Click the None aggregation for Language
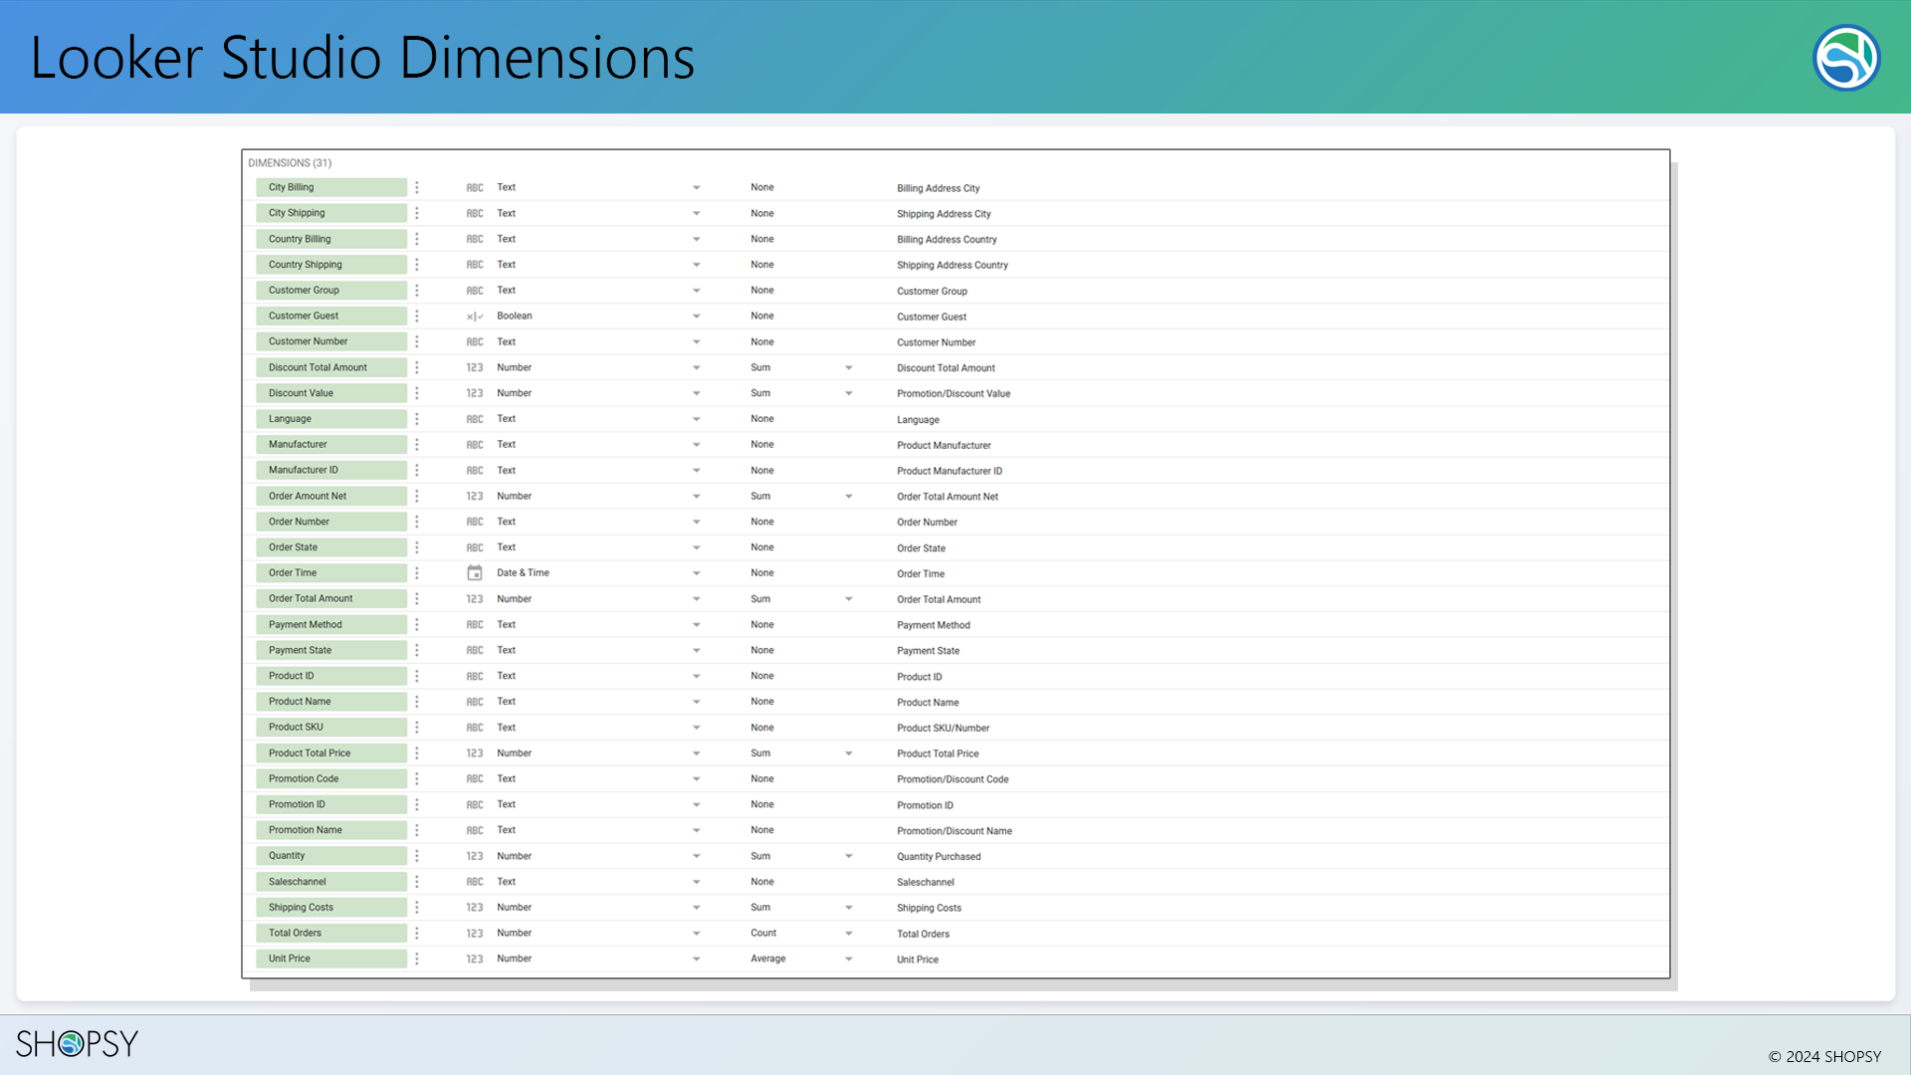This screenshot has height=1075, width=1911. [x=762, y=419]
